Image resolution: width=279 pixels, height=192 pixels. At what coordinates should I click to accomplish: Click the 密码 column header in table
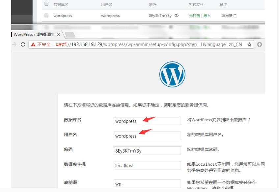pyautogui.click(x=153, y=5)
